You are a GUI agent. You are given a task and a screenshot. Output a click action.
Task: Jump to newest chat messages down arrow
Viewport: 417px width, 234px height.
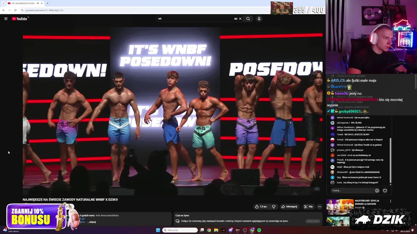tap(390, 185)
